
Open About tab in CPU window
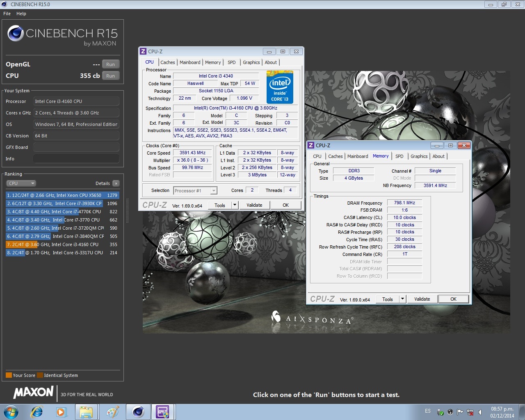point(271,62)
